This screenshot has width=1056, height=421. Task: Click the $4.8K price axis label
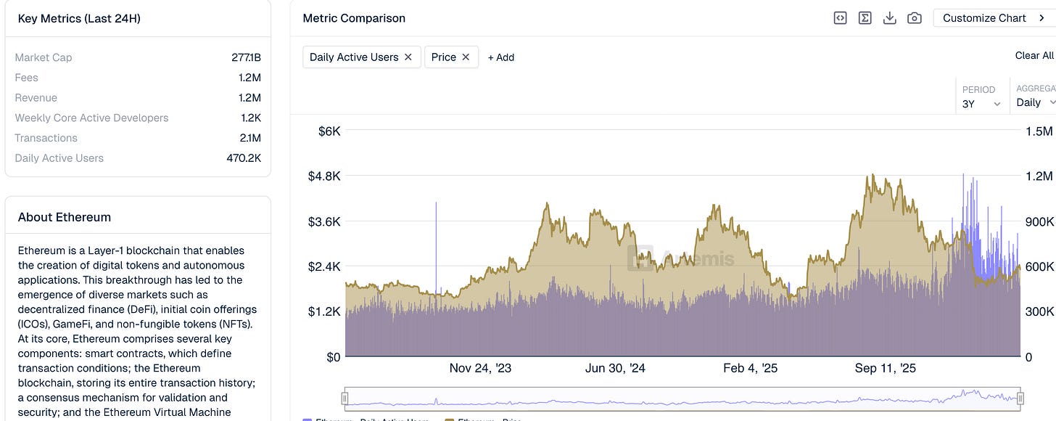[324, 176]
